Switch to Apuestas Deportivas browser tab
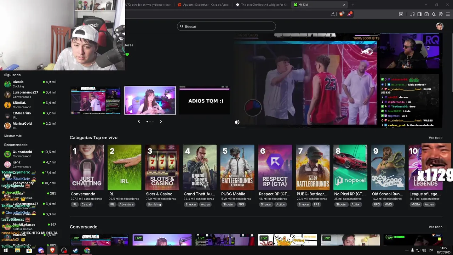This screenshot has height=255, width=453. (x=203, y=5)
